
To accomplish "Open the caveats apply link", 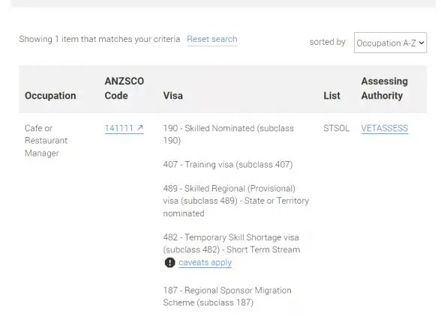I will tap(205, 262).
